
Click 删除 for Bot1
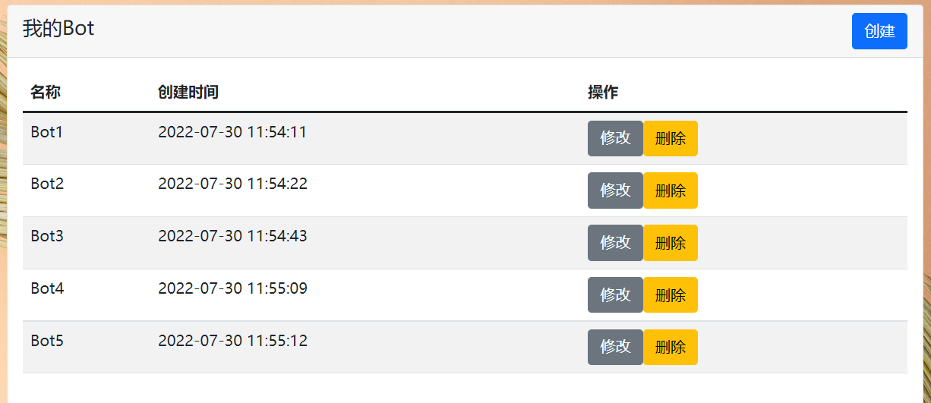671,138
